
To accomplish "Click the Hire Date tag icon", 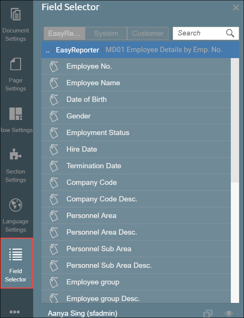I will (54, 149).
